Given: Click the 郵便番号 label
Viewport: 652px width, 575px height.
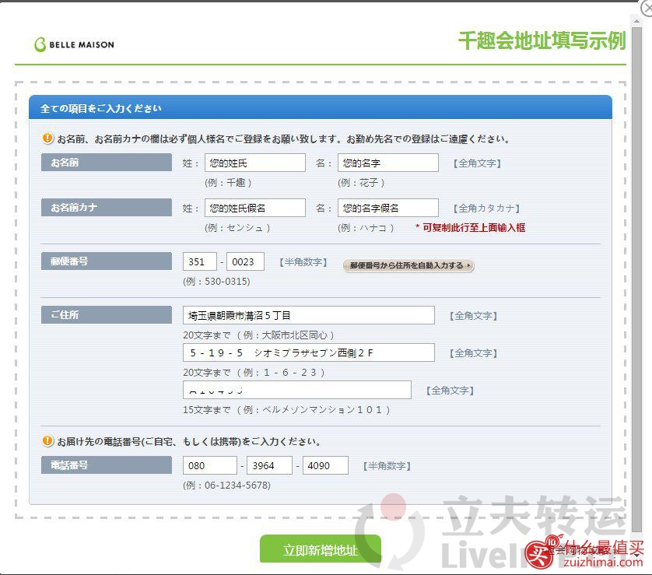Looking at the screenshot, I should [107, 261].
